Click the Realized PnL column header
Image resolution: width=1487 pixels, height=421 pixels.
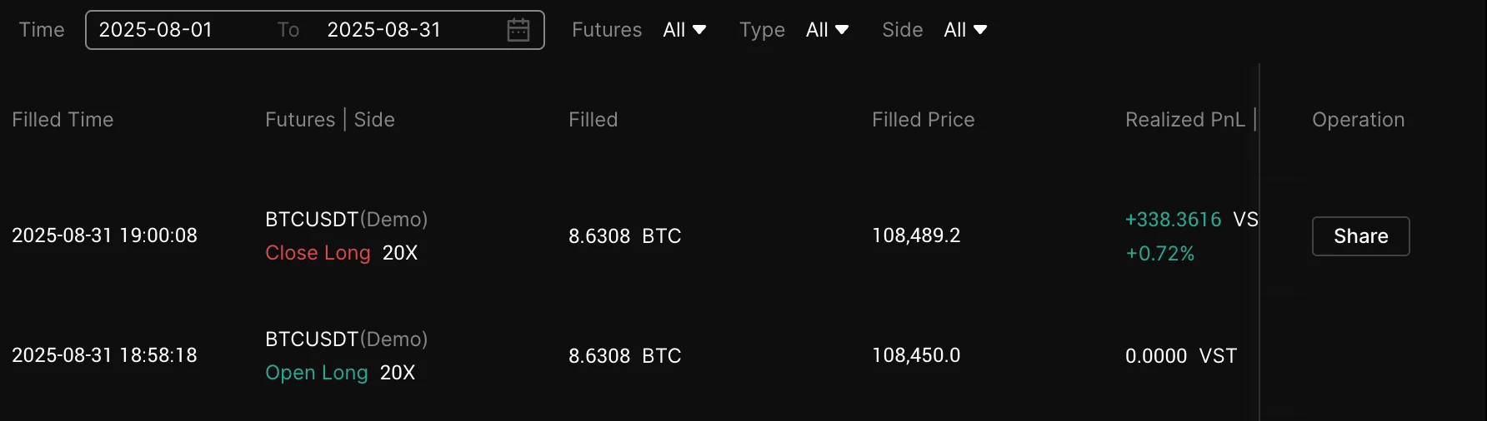click(1184, 120)
